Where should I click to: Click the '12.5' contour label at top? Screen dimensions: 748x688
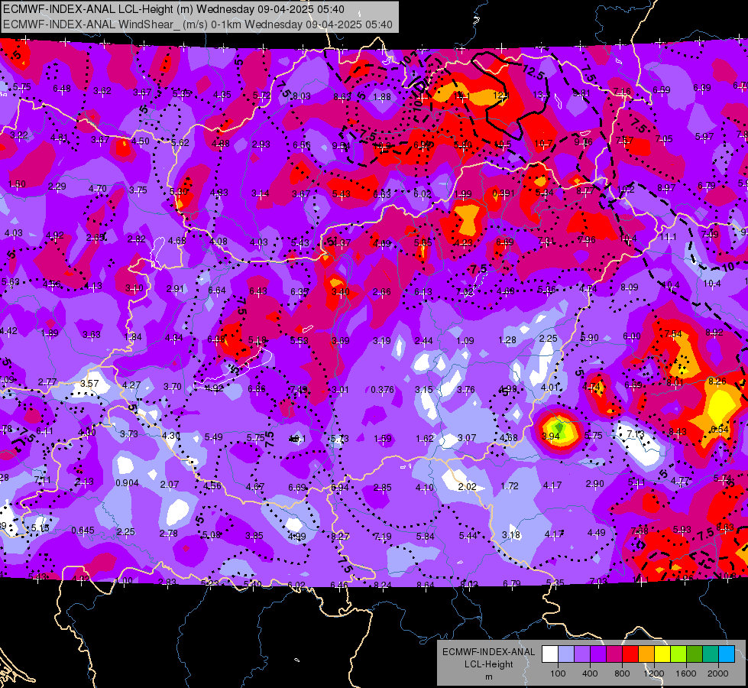tap(533, 73)
